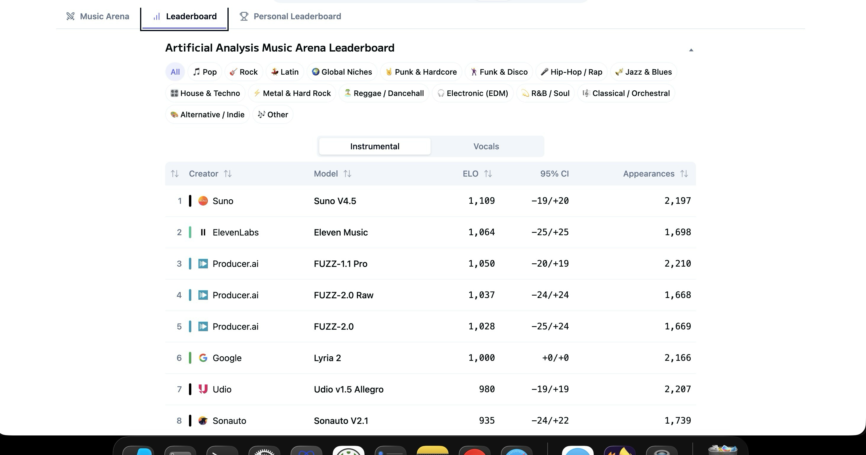Click the ElevenLabs logo icon
Screen dimensions: 866x455
pos(203,232)
